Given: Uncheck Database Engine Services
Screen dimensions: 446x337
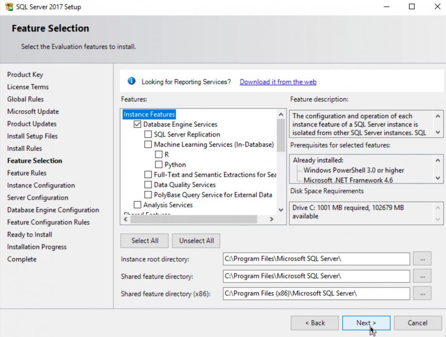Looking at the screenshot, I should coord(137,124).
